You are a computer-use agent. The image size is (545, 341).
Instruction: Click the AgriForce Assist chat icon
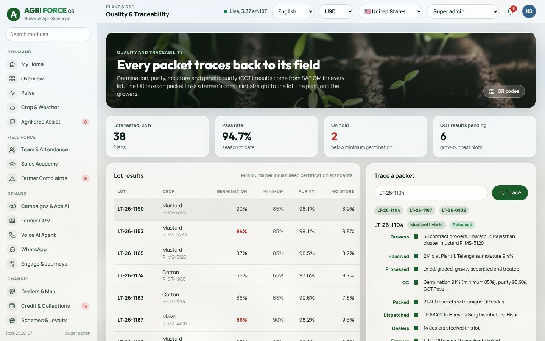point(12,122)
